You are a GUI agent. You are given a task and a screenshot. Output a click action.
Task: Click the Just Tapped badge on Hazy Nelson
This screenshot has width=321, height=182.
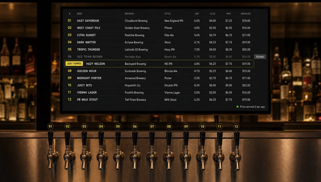tap(74, 64)
